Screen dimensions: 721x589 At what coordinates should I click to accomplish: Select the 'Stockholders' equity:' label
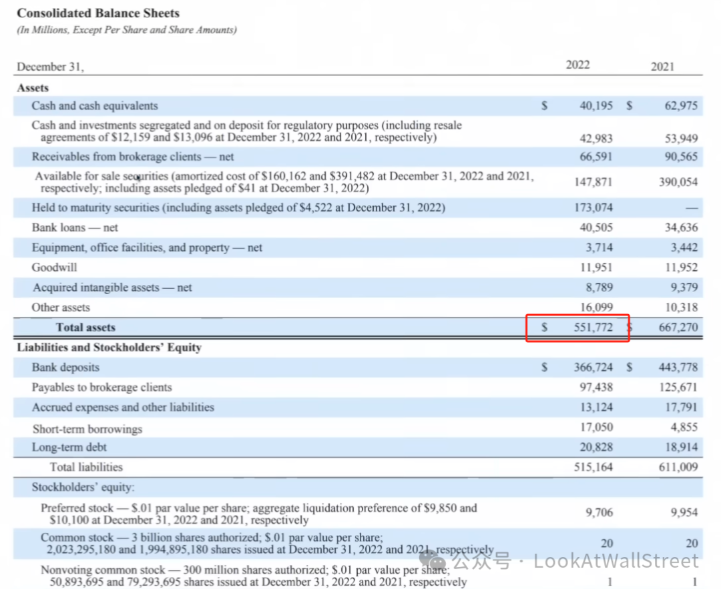[x=83, y=488]
